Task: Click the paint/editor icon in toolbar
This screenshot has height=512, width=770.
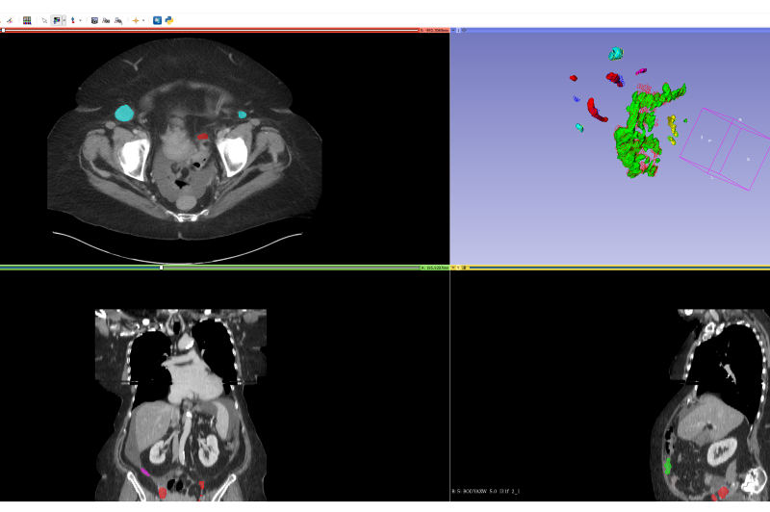Action: point(10,20)
